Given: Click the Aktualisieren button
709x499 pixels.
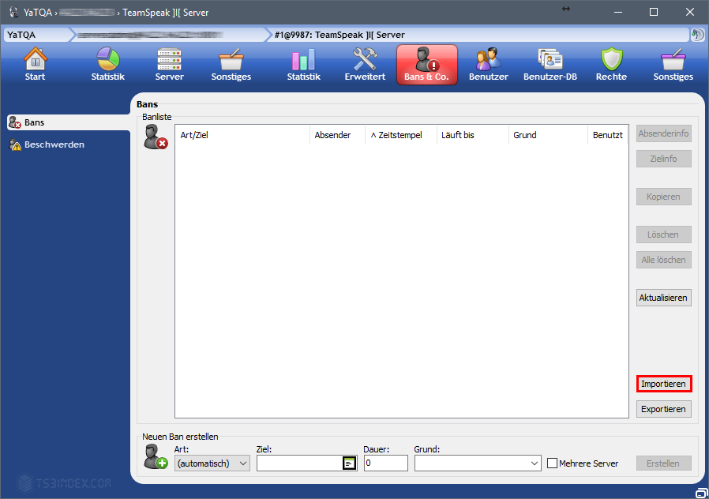Looking at the screenshot, I should pyautogui.click(x=663, y=298).
